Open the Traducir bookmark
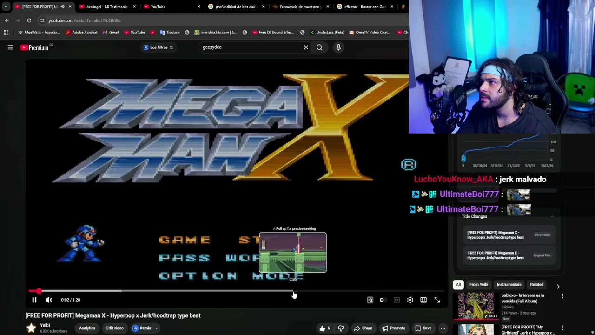The height and width of the screenshot is (335, 595). click(169, 33)
